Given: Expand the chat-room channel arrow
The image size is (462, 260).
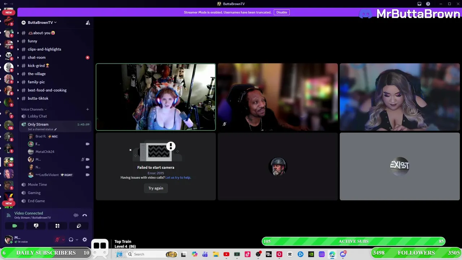Looking at the screenshot, I should click(x=18, y=57).
